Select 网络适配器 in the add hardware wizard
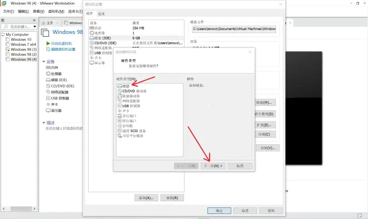This screenshot has width=368, height=219. 129,101
